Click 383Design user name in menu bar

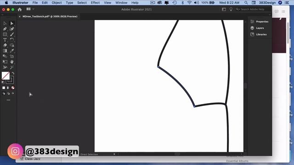coord(267,3)
